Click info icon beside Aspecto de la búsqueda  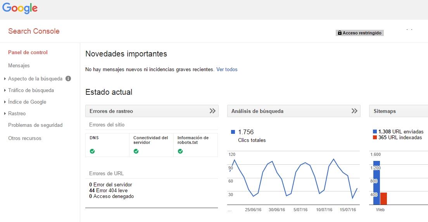point(68,79)
